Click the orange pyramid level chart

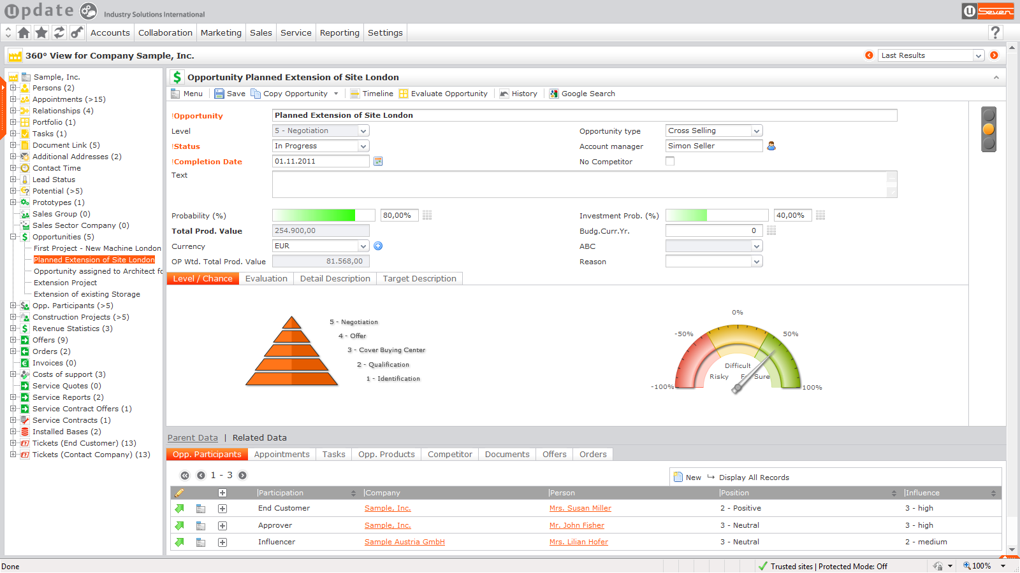click(291, 351)
